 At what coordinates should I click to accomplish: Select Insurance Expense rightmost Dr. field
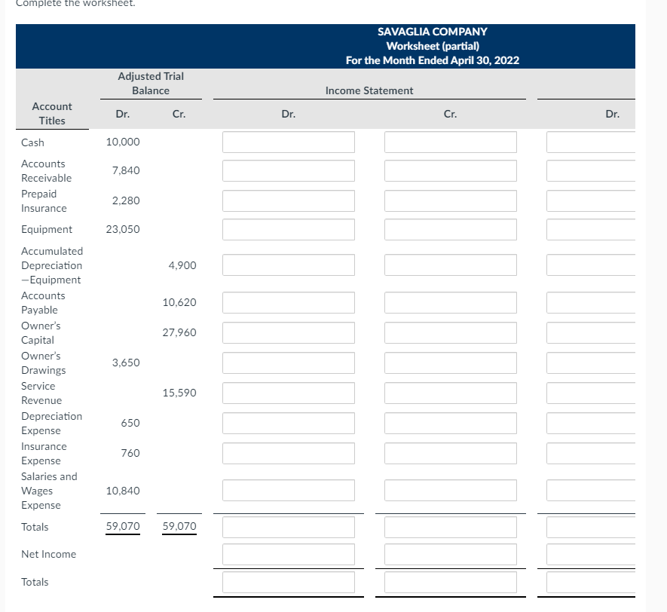[x=591, y=454]
